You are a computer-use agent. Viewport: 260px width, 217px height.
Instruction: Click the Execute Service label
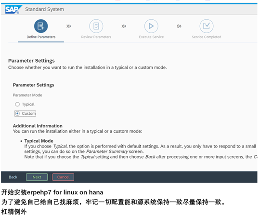click(x=151, y=37)
